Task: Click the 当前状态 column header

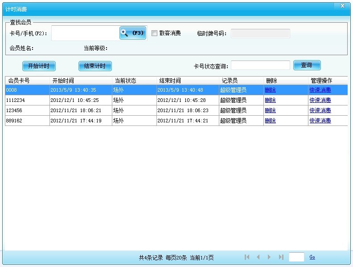Action: point(135,81)
